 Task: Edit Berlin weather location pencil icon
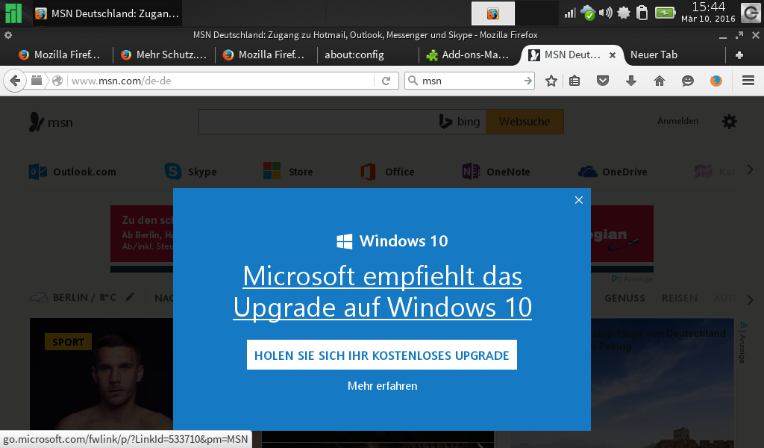point(129,297)
